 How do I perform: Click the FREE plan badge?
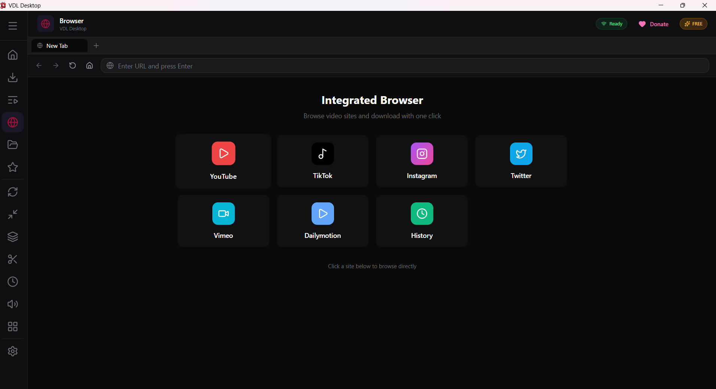[693, 24]
